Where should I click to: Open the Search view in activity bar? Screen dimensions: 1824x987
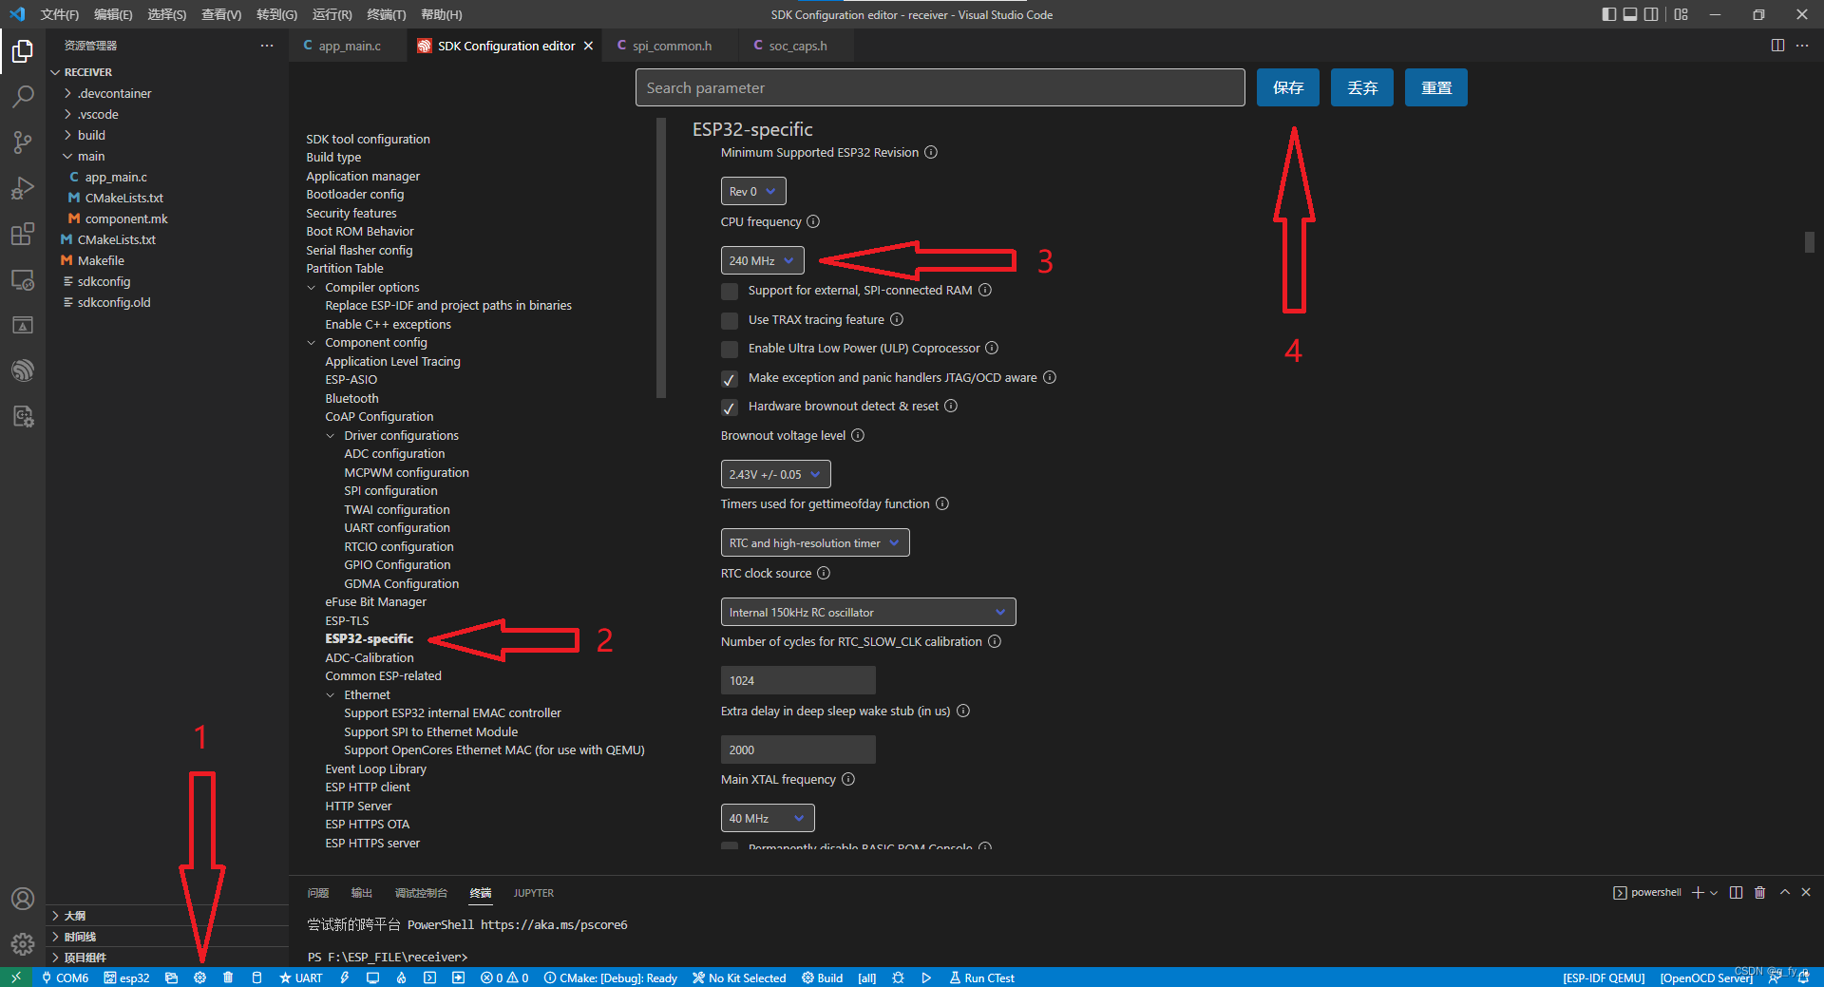23,96
